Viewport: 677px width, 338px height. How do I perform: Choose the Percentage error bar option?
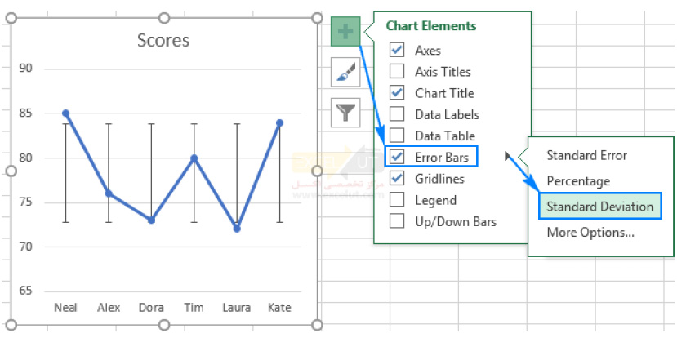(x=578, y=180)
